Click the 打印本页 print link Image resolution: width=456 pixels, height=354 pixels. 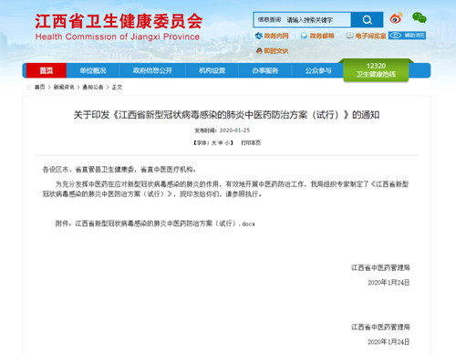tap(251, 143)
